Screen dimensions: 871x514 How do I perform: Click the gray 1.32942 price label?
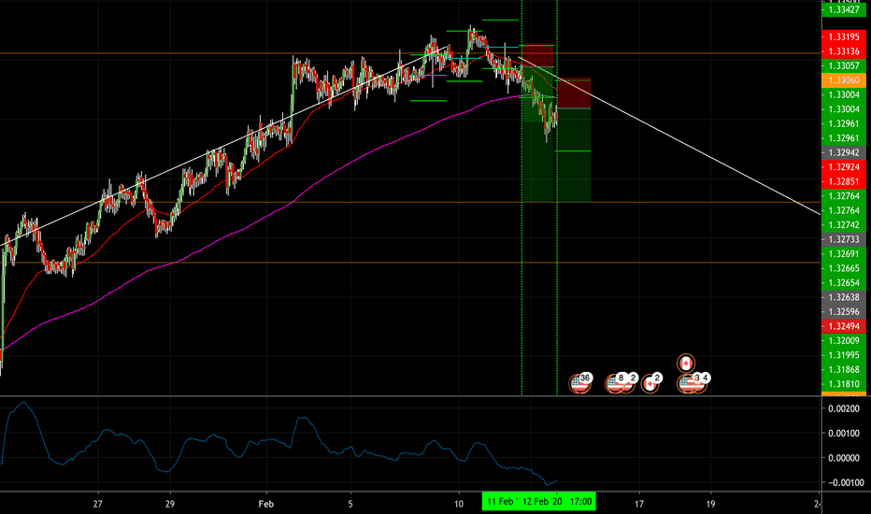pyautogui.click(x=844, y=152)
